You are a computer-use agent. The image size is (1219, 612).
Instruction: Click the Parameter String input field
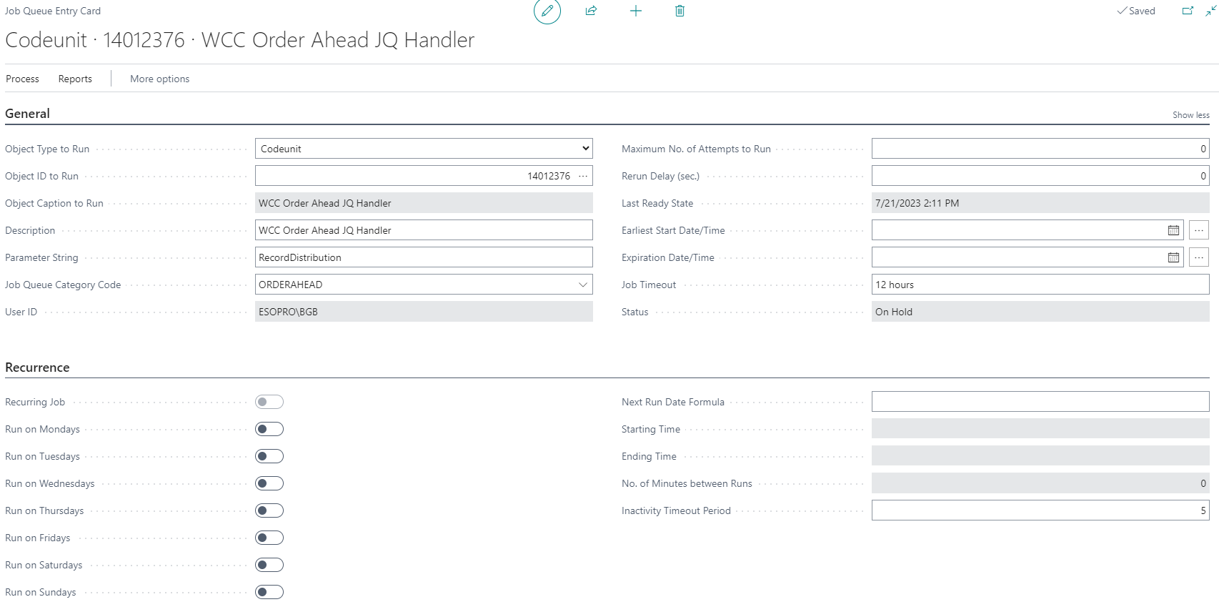424,257
